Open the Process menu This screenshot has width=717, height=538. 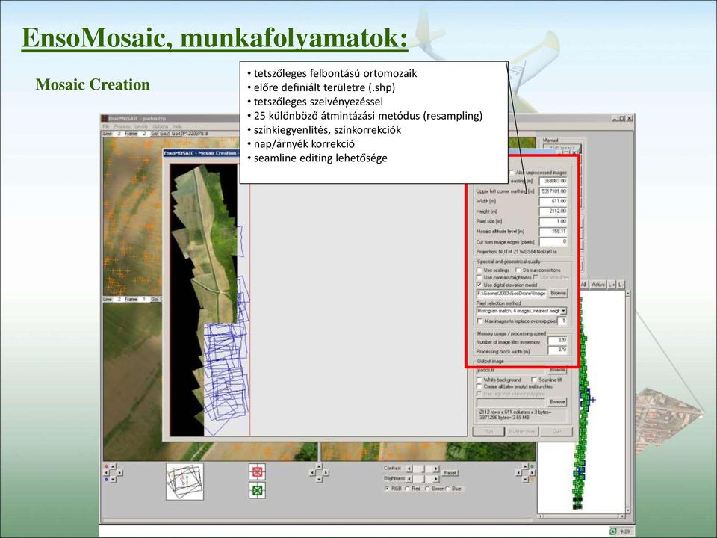pyautogui.click(x=122, y=126)
